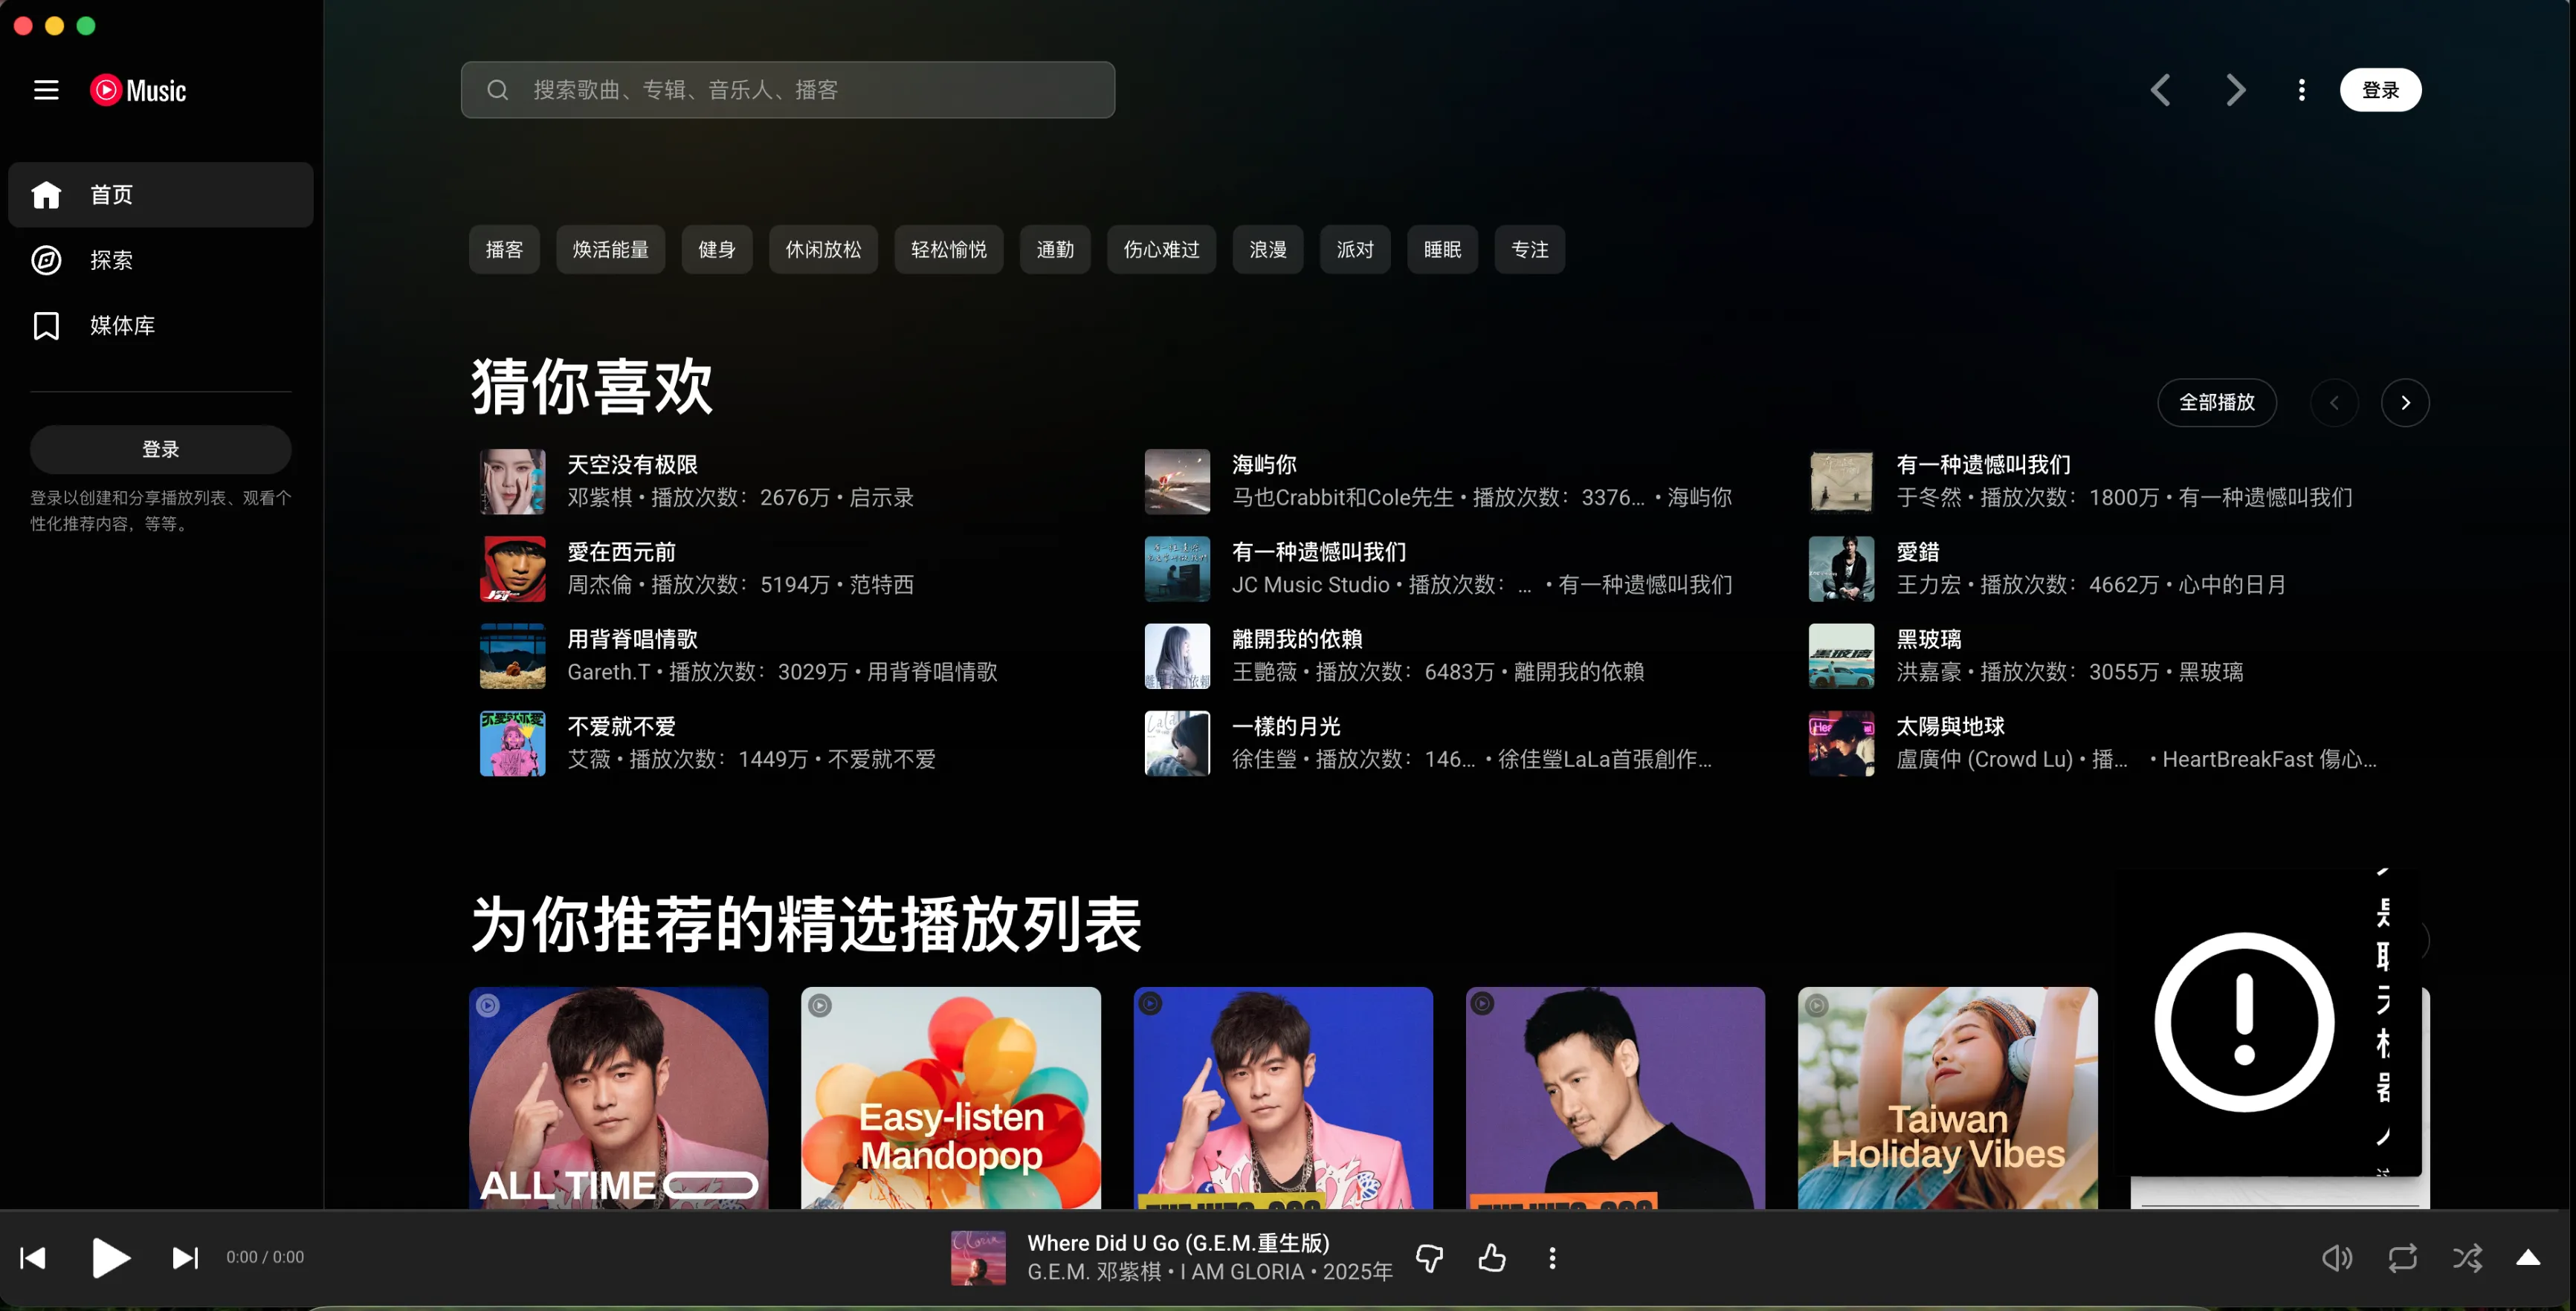Select the 专注 mood chip
2576x1311 pixels.
[1529, 249]
